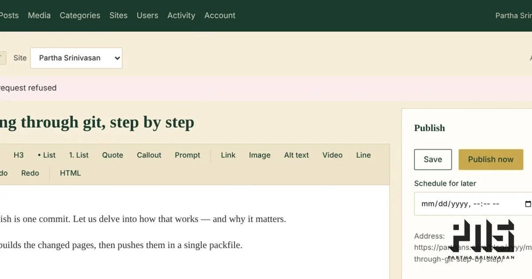Focus the Schedule for later date field
This screenshot has width=532, height=279.
pos(473,204)
